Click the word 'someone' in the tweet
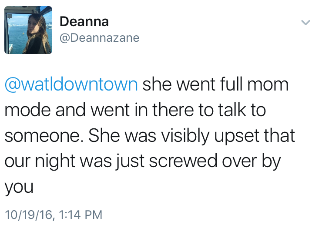This screenshot has height=225, width=312. point(42,136)
